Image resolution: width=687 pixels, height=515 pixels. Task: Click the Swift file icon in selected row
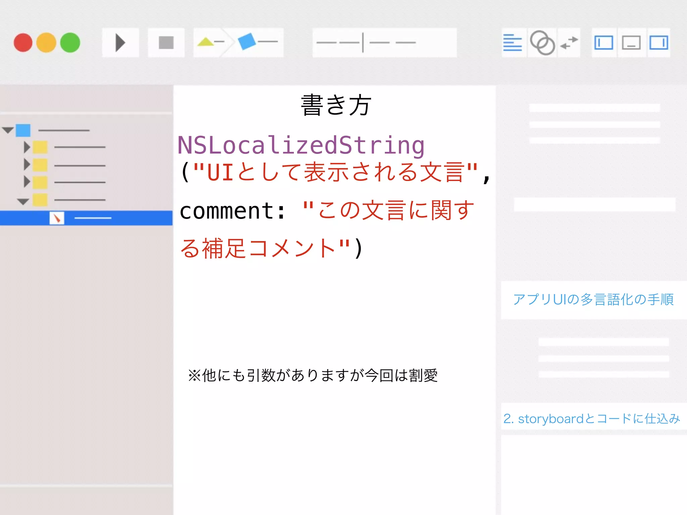(57, 218)
